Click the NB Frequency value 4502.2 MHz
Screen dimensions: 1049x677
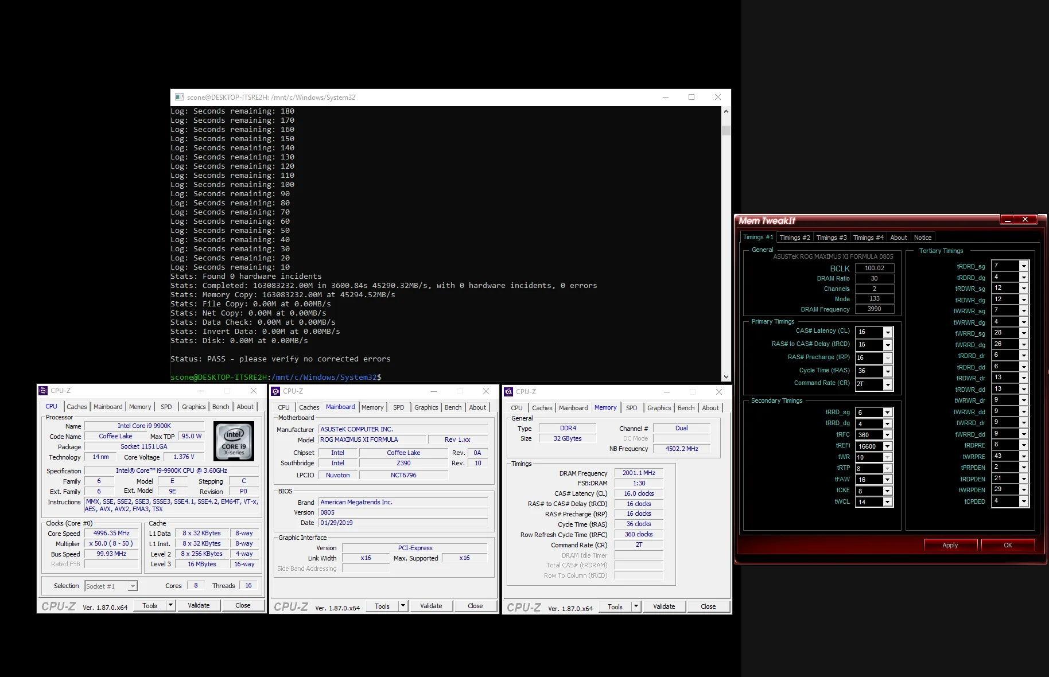point(682,449)
